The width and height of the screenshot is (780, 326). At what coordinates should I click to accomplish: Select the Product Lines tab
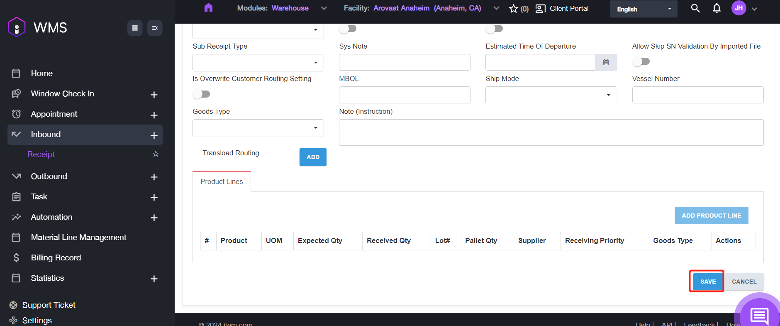[x=222, y=181]
